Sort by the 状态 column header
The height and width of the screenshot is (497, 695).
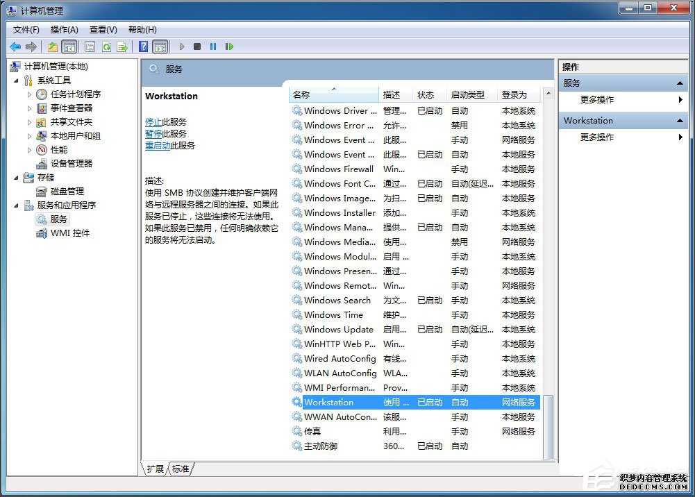tap(430, 95)
